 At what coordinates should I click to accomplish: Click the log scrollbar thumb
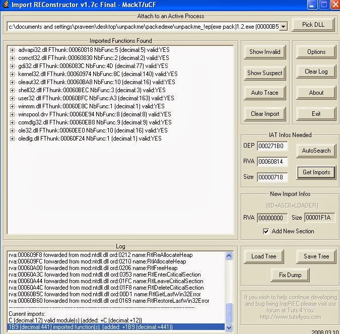[229, 313]
